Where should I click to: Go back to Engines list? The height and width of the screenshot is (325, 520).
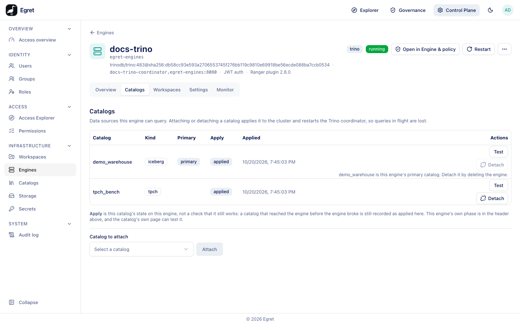(x=102, y=33)
